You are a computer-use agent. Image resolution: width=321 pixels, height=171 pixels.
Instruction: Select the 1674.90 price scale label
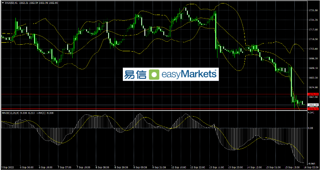(x=313, y=87)
